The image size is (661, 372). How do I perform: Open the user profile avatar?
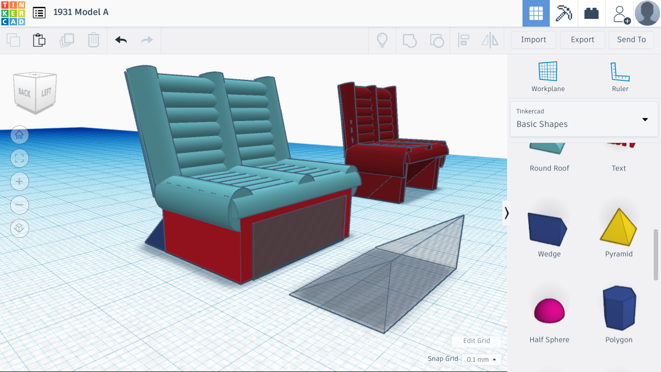pyautogui.click(x=647, y=13)
